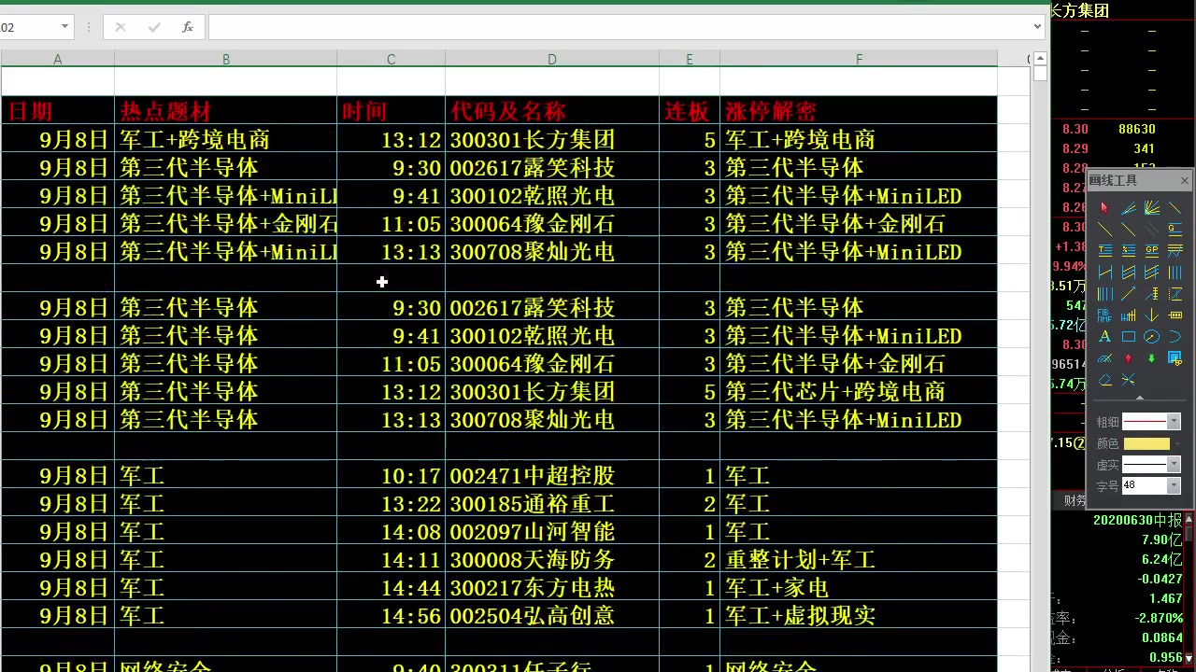
Task: Select cell 300008天海防务
Action: pos(552,560)
